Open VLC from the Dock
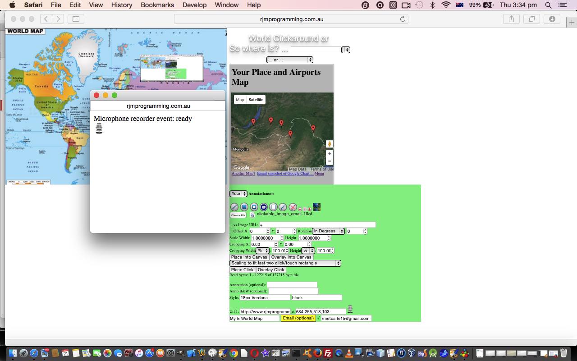577x361 pixels. click(x=350, y=353)
